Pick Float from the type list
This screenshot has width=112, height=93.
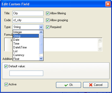26,59
